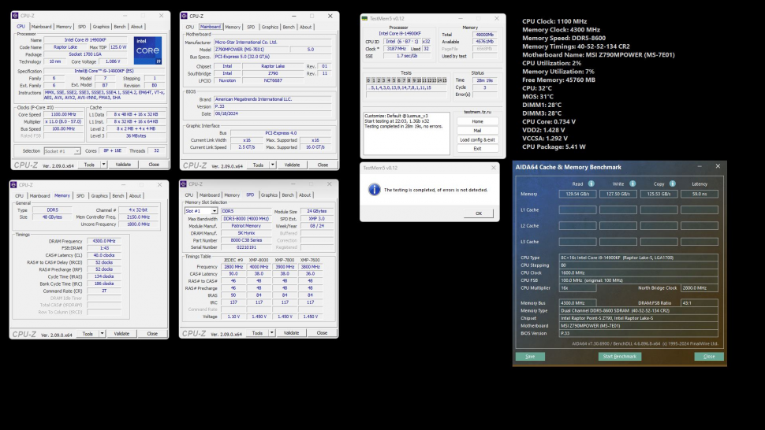The image size is (765, 430).
Task: Click Start Benchmark in AIDA64
Action: click(x=619, y=357)
